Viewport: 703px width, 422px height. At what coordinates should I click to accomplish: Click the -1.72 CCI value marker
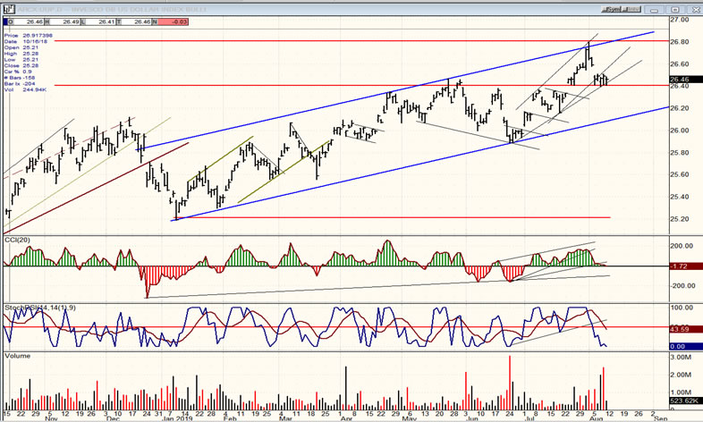(x=683, y=266)
